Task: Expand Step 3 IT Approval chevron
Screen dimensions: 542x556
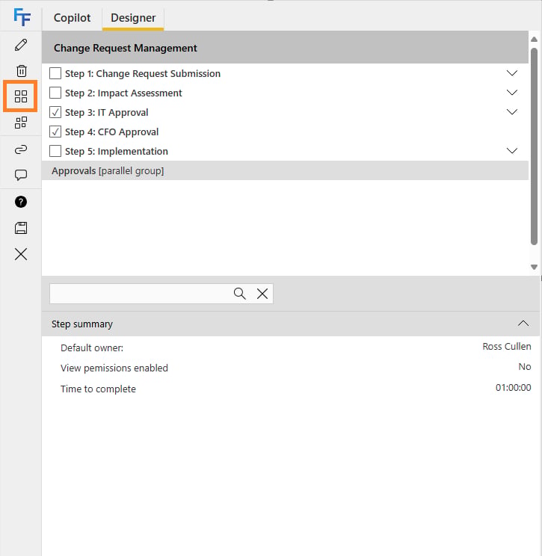Action: (x=512, y=112)
